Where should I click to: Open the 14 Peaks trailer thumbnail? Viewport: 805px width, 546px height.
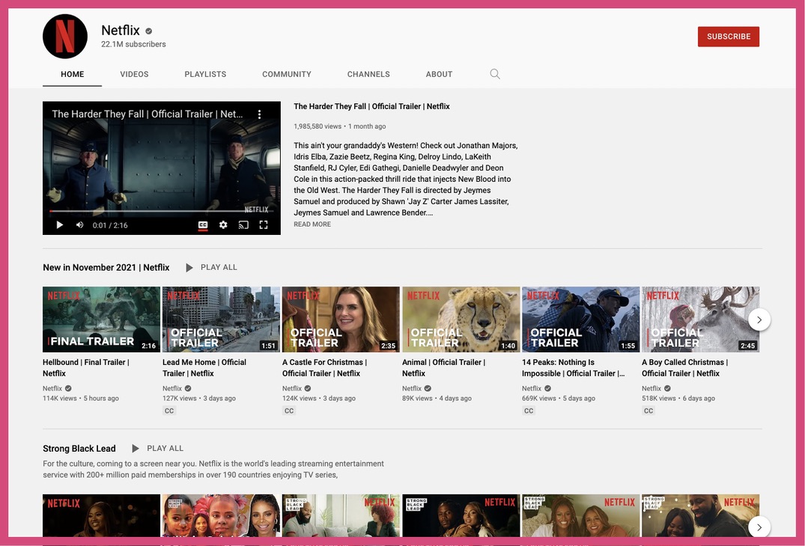pyautogui.click(x=580, y=319)
